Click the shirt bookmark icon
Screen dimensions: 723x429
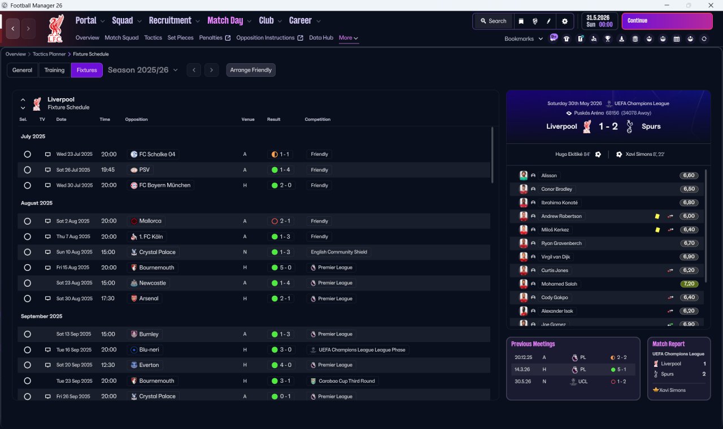tap(567, 39)
